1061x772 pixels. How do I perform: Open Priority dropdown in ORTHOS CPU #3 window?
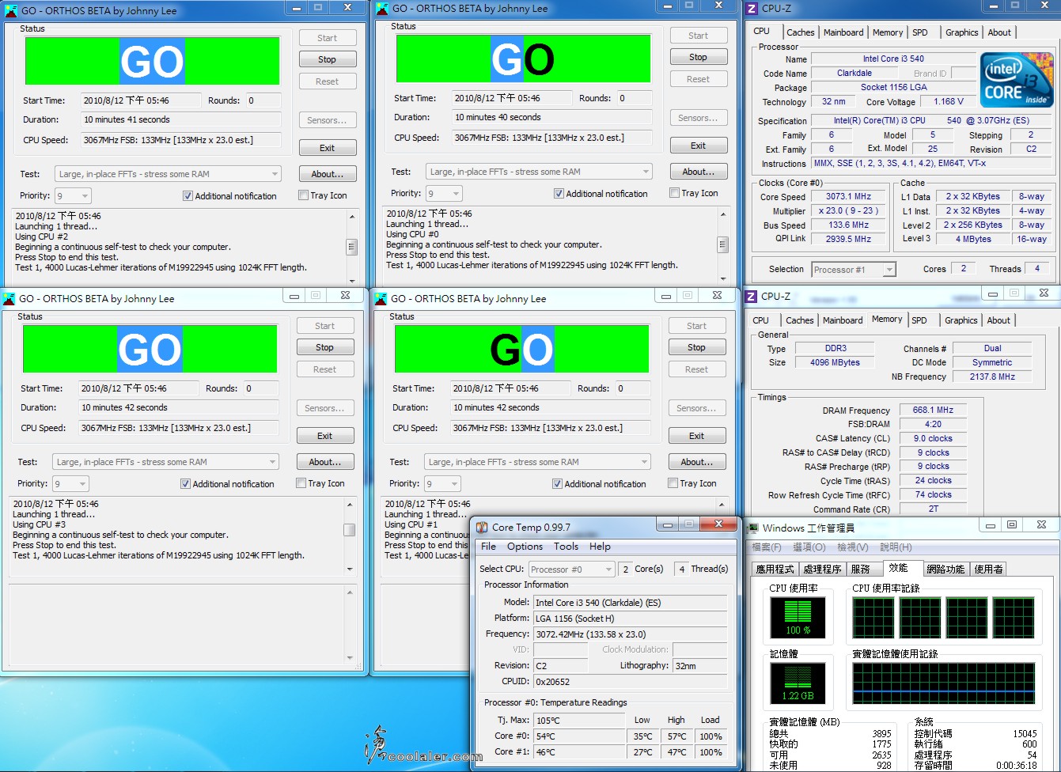[70, 483]
